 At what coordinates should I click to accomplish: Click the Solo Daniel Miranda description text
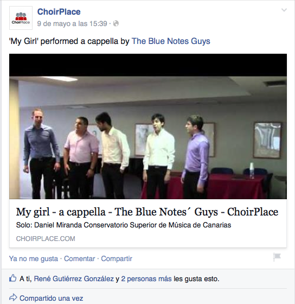[x=124, y=225]
